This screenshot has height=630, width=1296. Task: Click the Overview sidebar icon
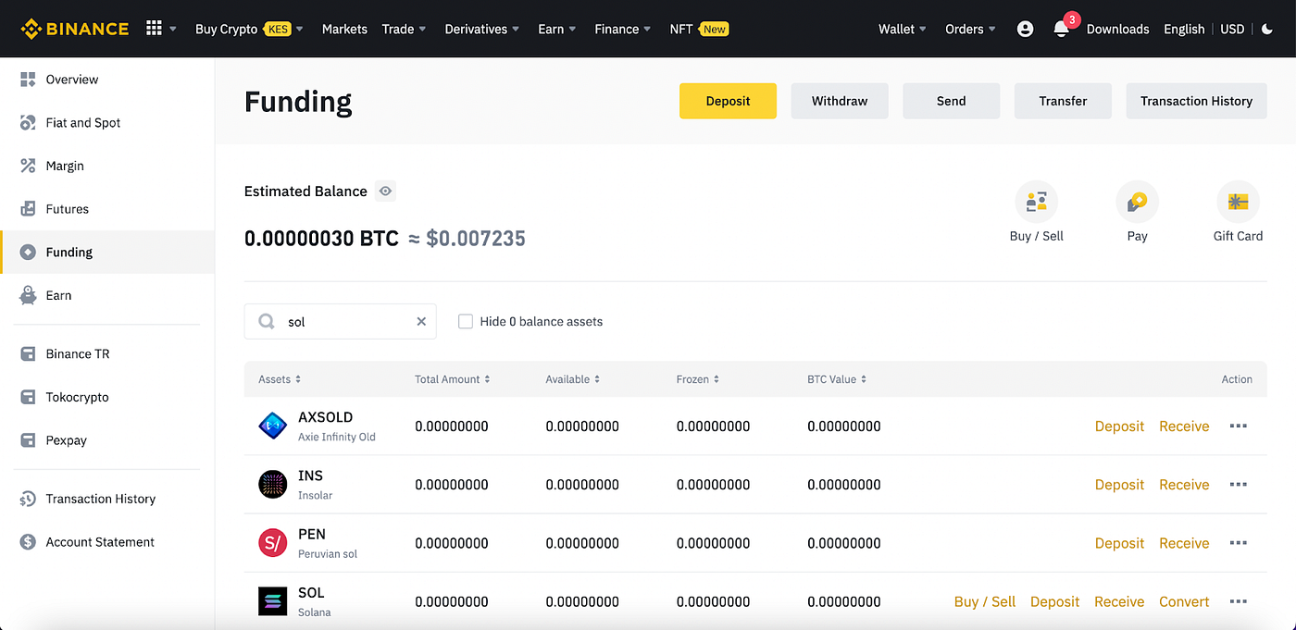pyautogui.click(x=28, y=80)
